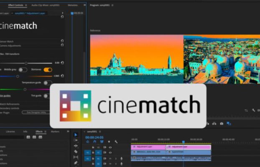The width and height of the screenshot is (260, 167).
Task: Reset the exposure slider value 0.00
Action: [62, 63]
